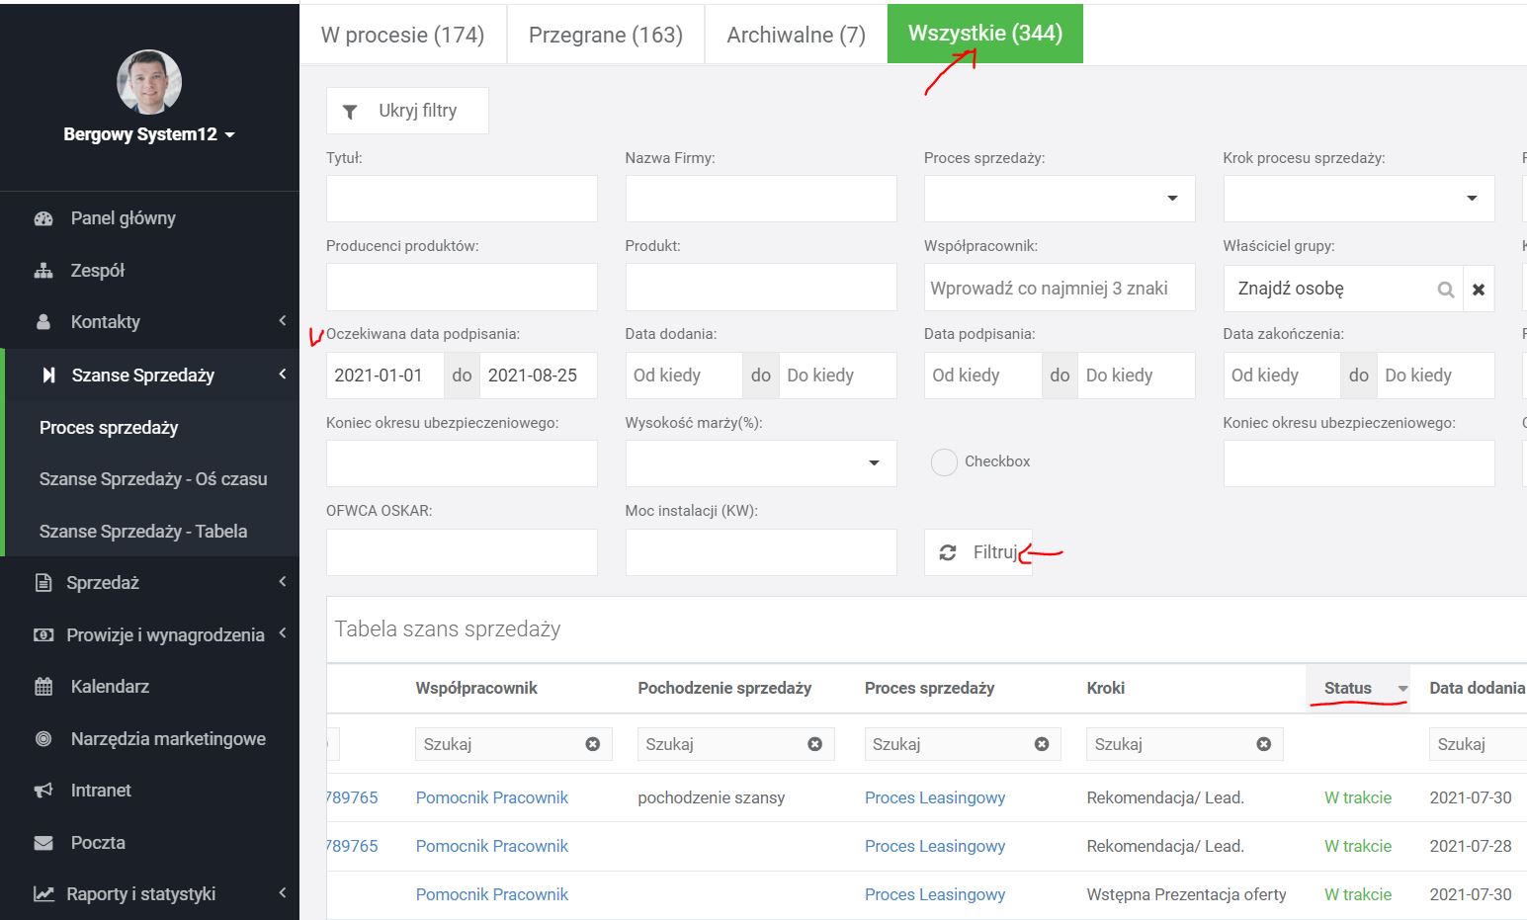Click the Narzędzia marketingowe target icon
The width and height of the screenshot is (1527, 920).
coord(43,739)
